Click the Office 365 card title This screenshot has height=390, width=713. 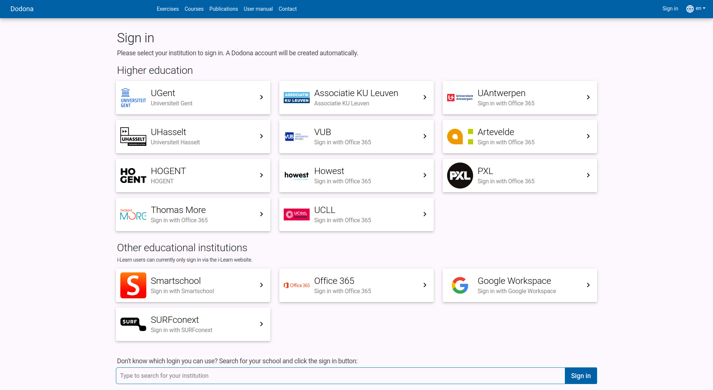click(x=334, y=281)
